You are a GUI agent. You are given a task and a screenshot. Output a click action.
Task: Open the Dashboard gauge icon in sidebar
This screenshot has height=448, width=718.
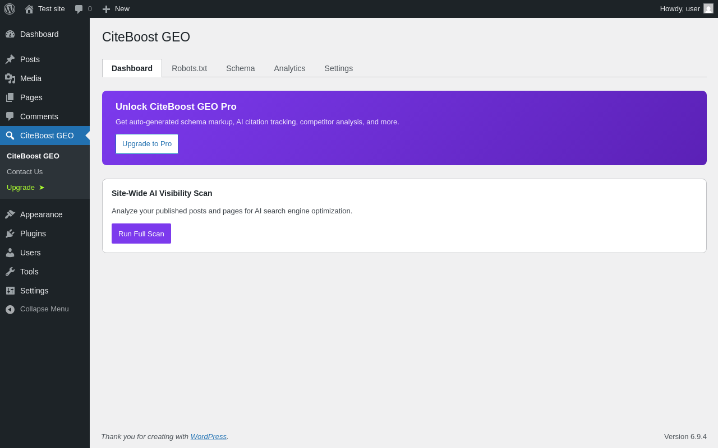coord(10,34)
